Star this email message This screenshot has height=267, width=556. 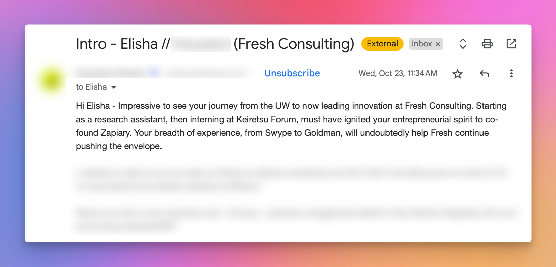[x=457, y=74]
